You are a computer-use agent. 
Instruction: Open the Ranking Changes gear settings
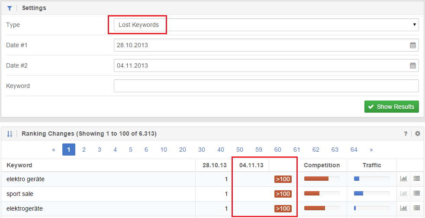[418, 133]
